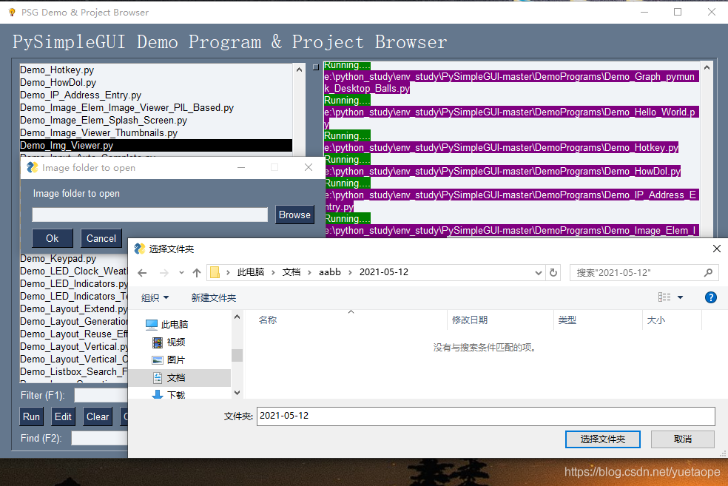Maximize the PSG Demo browser window
The width and height of the screenshot is (728, 486).
678,12
